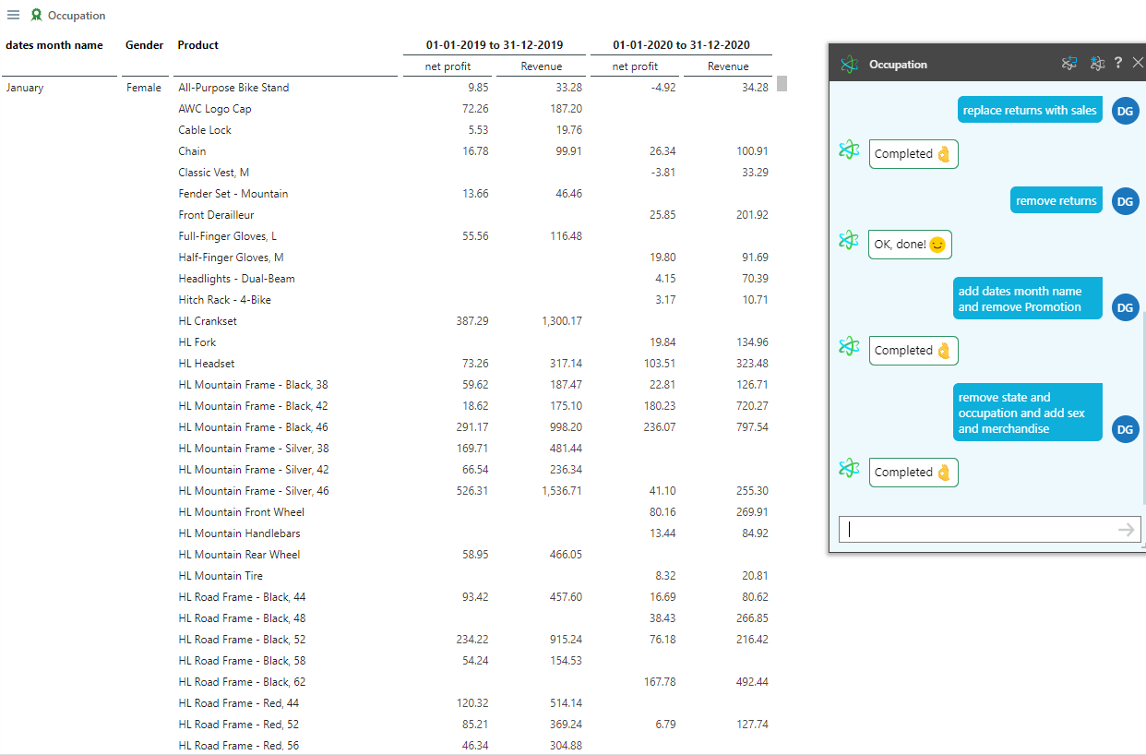Select the 'Cable Lock' product row
This screenshot has width=1146, height=755.
[x=205, y=130]
